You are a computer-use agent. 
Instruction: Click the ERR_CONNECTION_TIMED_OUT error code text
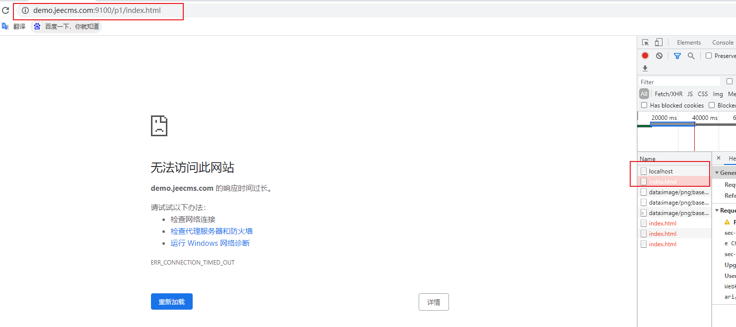193,263
